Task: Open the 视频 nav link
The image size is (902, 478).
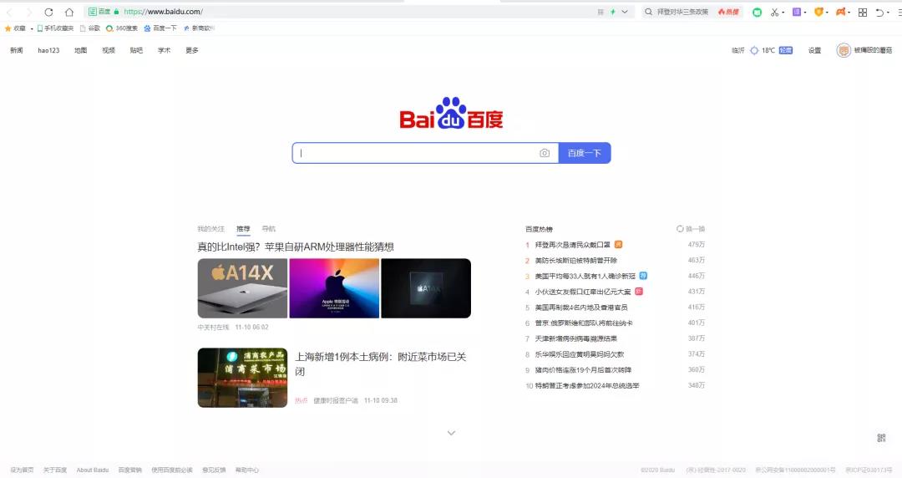Action: (109, 51)
